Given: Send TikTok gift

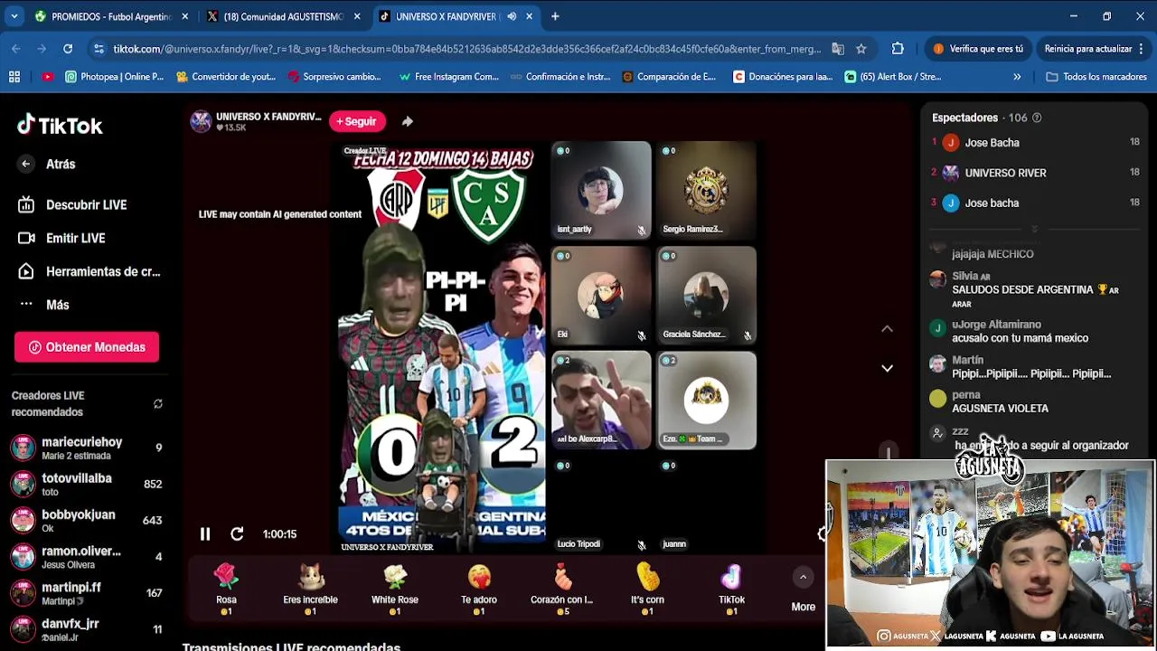Looking at the screenshot, I should (x=731, y=590).
